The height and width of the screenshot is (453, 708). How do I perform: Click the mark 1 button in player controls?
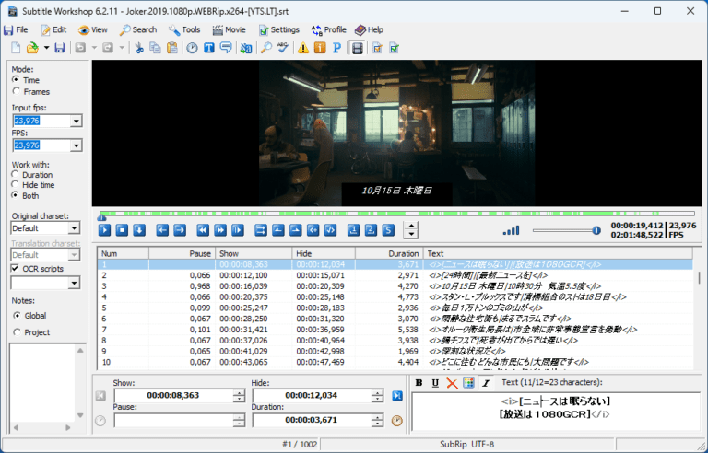pyautogui.click(x=354, y=230)
